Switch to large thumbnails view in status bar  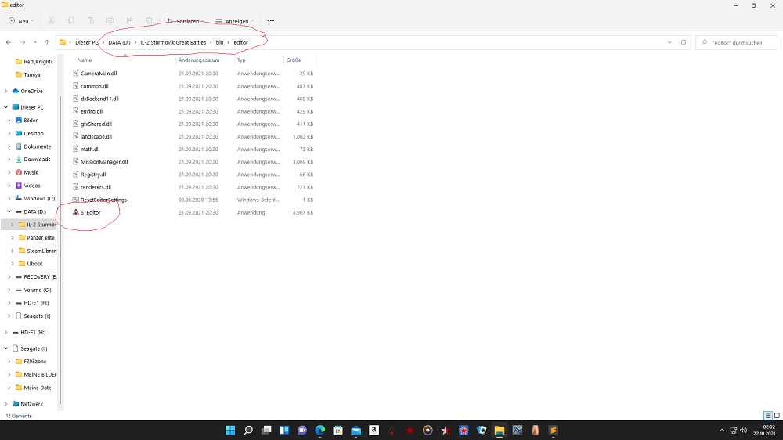point(776,416)
